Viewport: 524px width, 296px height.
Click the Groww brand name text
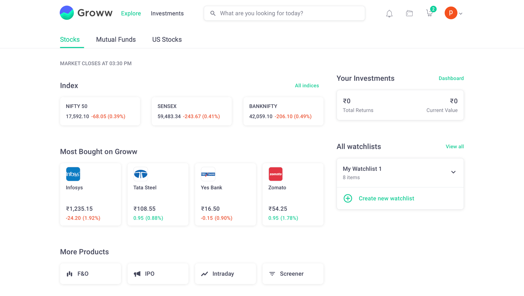(95, 13)
